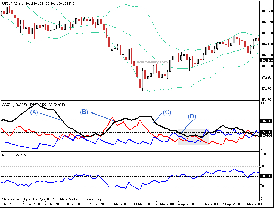274x208 pixels.
Task: Click the 3 Mar 2008 date label
Action: coord(120,204)
